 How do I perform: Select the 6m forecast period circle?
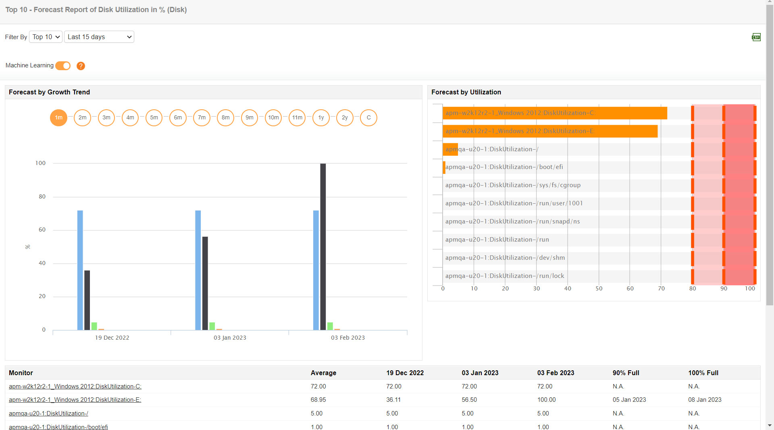click(178, 117)
